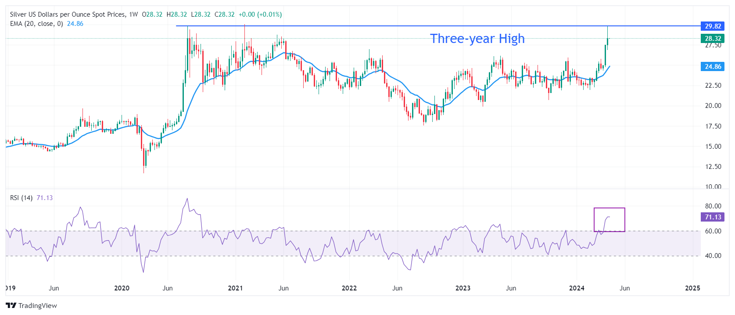Click the 12.50 level on price axis

[713, 167]
